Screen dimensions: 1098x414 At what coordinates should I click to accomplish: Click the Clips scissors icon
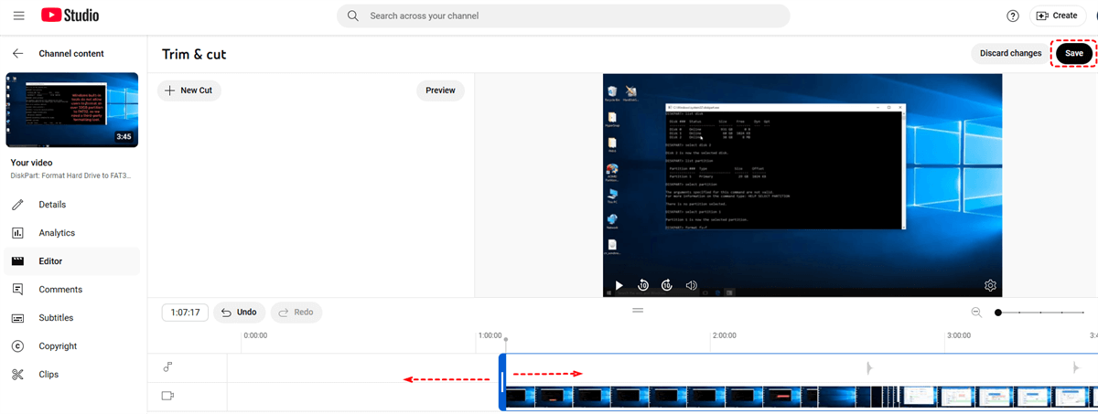point(17,375)
